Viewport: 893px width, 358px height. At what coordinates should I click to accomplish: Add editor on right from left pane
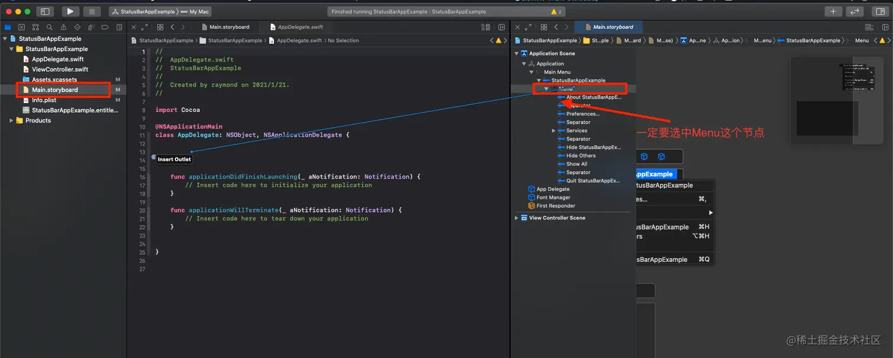[x=501, y=27]
